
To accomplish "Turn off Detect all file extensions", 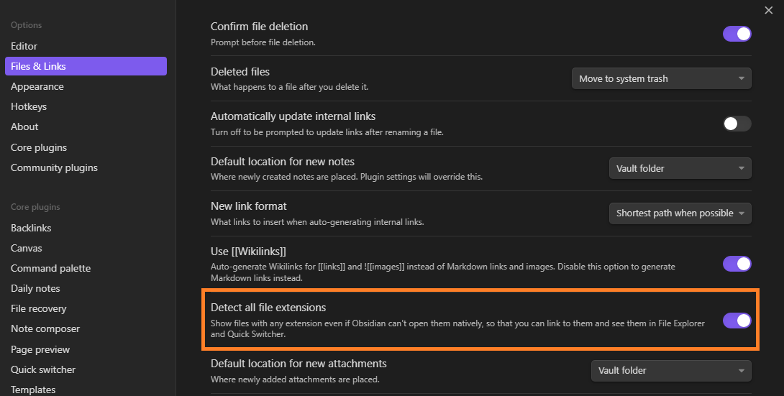I will point(737,321).
